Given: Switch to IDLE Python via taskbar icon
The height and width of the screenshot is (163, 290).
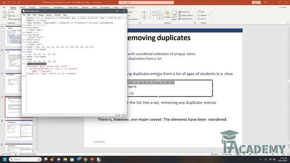Looking at the screenshot, I should (x=99, y=159).
